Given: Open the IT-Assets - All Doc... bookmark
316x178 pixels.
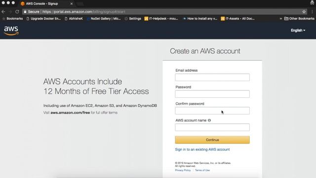Looking at the screenshot, I should tap(238, 19).
